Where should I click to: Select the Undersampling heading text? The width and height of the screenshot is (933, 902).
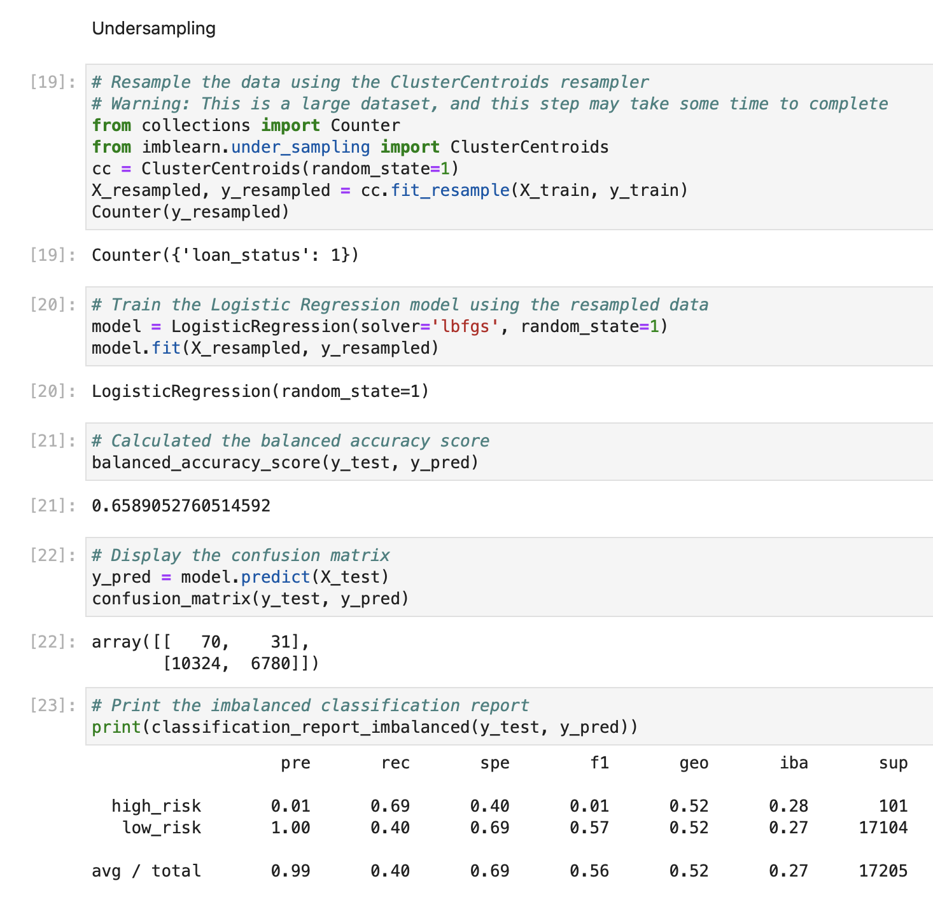[x=154, y=28]
